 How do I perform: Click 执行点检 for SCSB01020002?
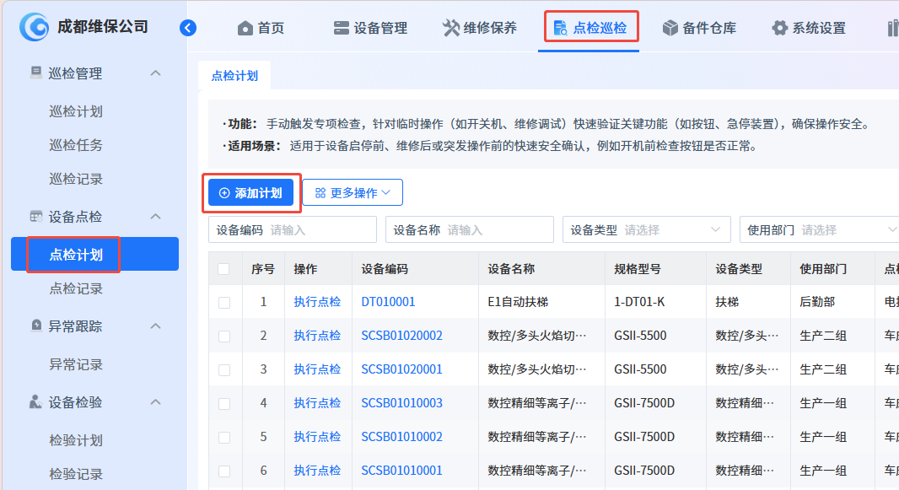coord(317,336)
